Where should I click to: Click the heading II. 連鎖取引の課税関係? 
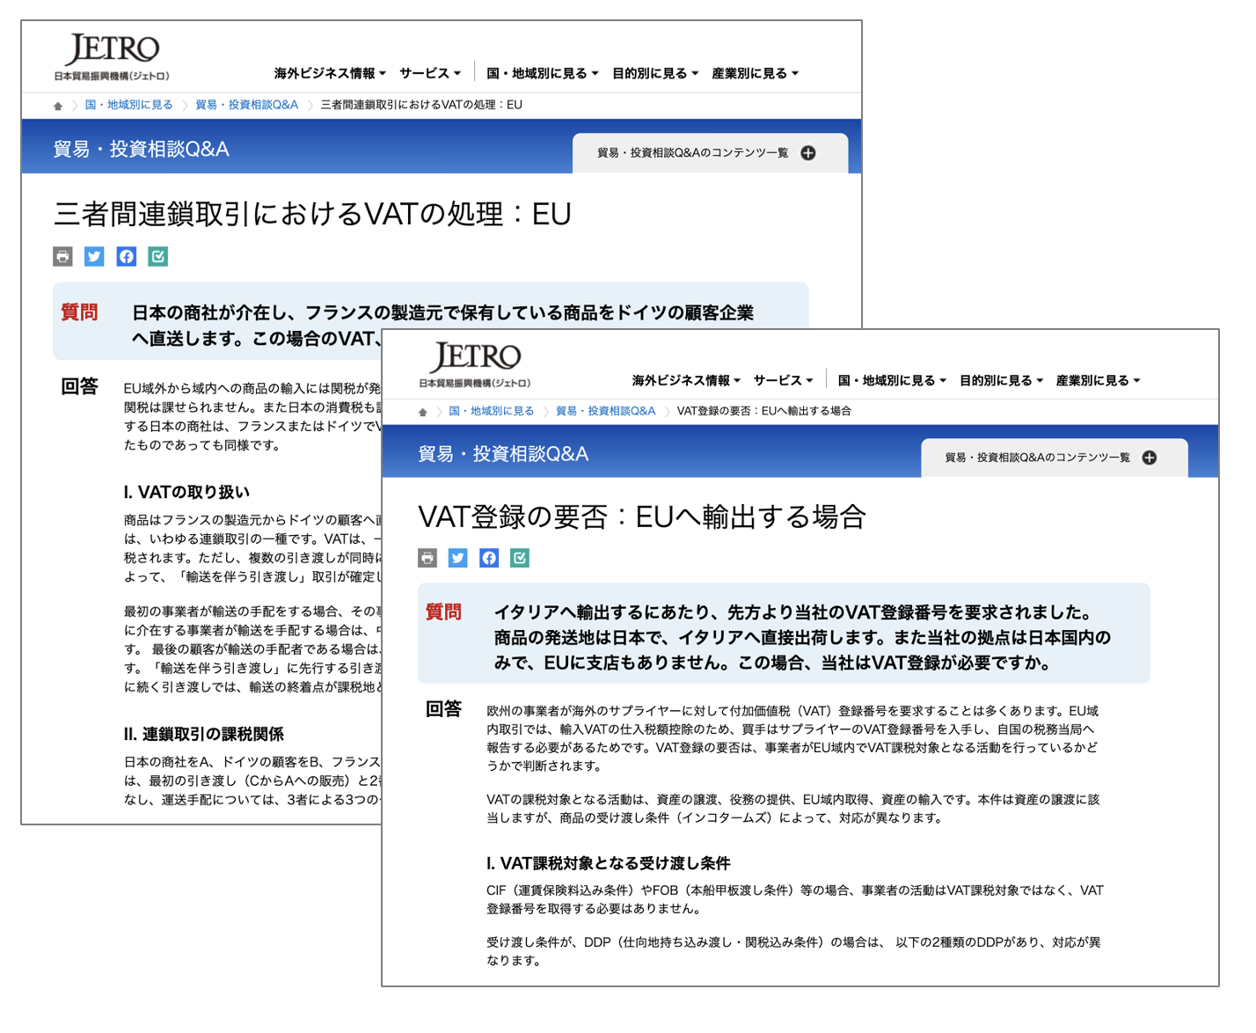tap(203, 734)
